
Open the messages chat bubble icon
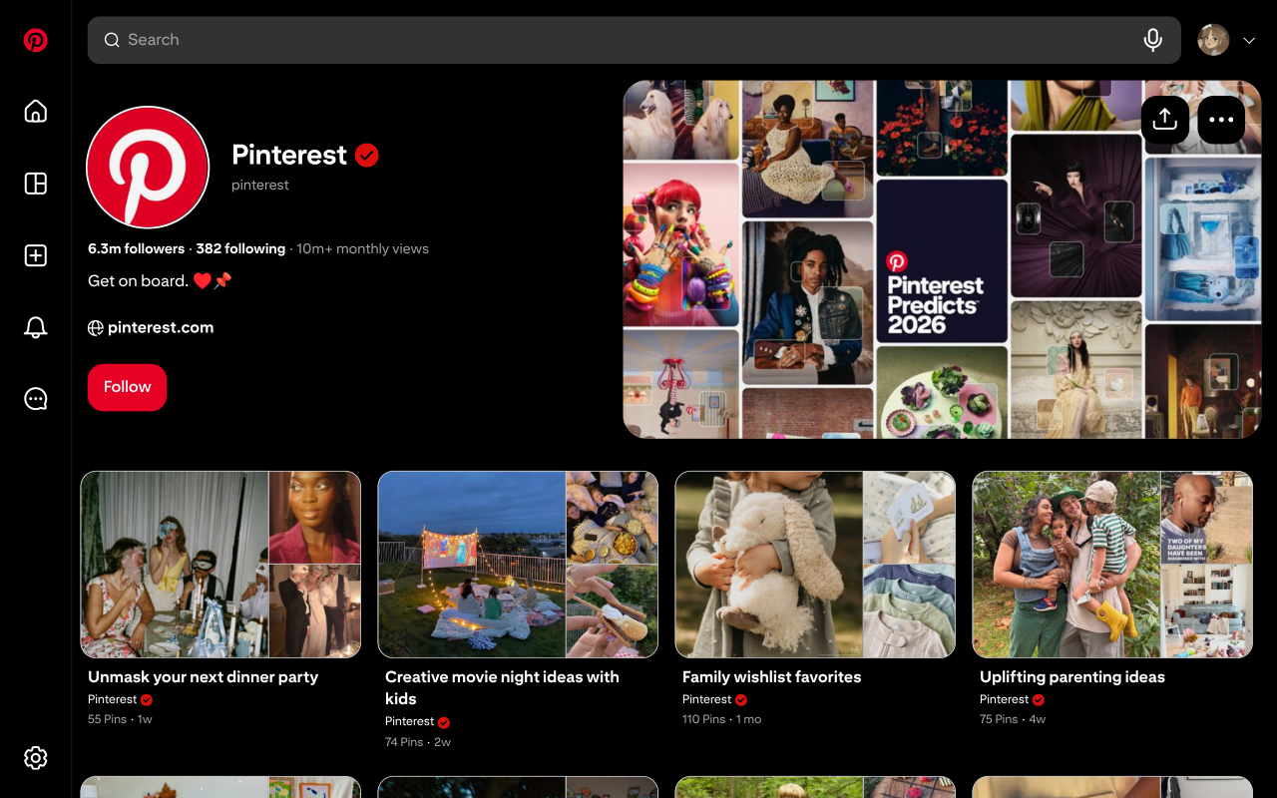click(36, 399)
